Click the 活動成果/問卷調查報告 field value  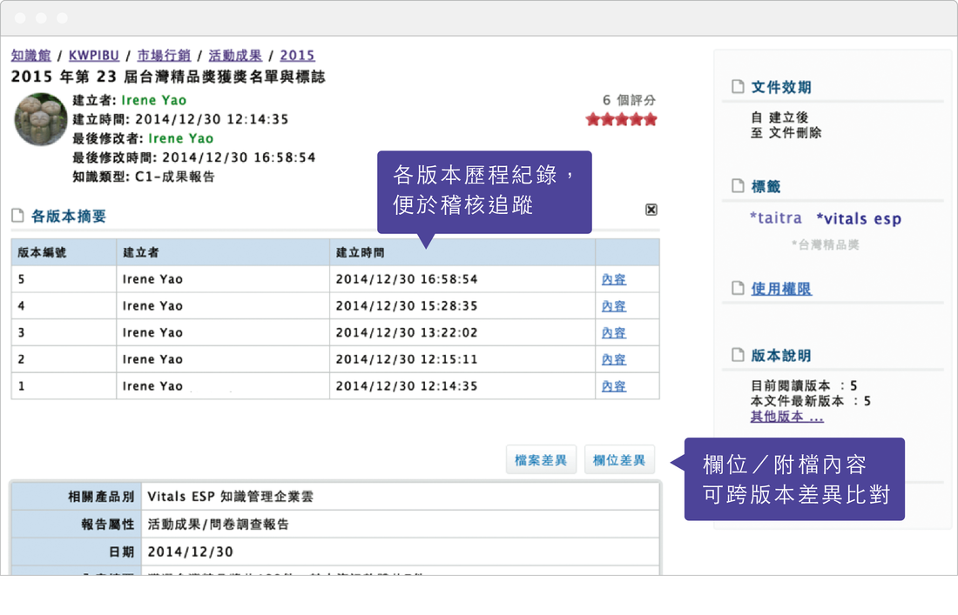(218, 524)
